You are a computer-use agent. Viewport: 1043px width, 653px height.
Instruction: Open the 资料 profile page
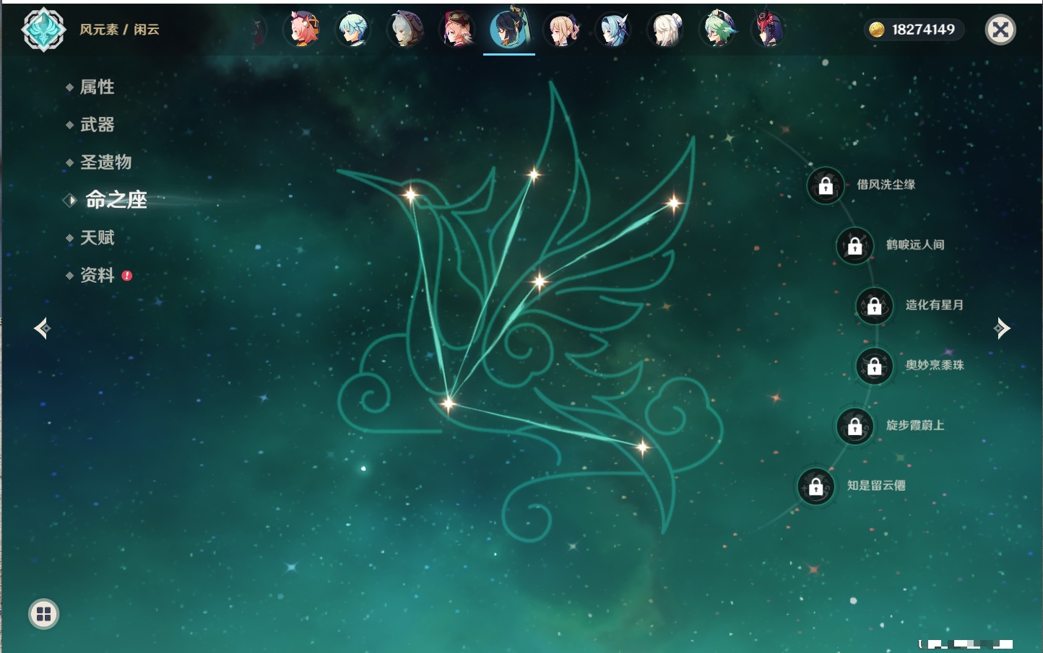click(97, 275)
